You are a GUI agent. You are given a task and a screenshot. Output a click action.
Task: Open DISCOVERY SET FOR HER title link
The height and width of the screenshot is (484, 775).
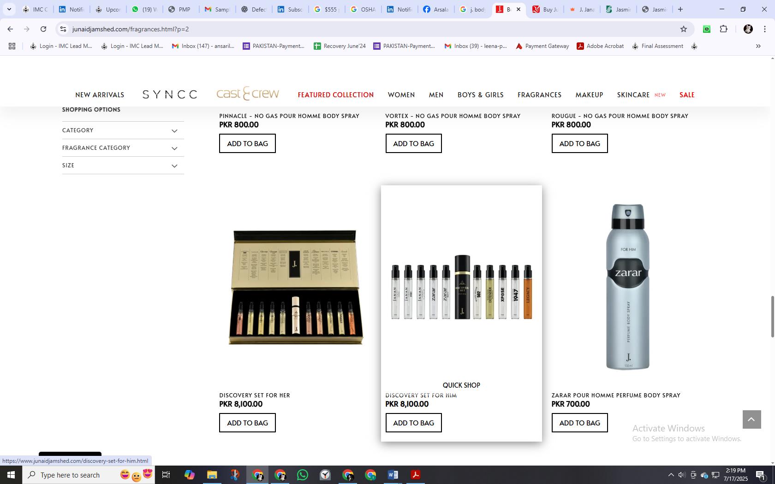click(x=255, y=395)
